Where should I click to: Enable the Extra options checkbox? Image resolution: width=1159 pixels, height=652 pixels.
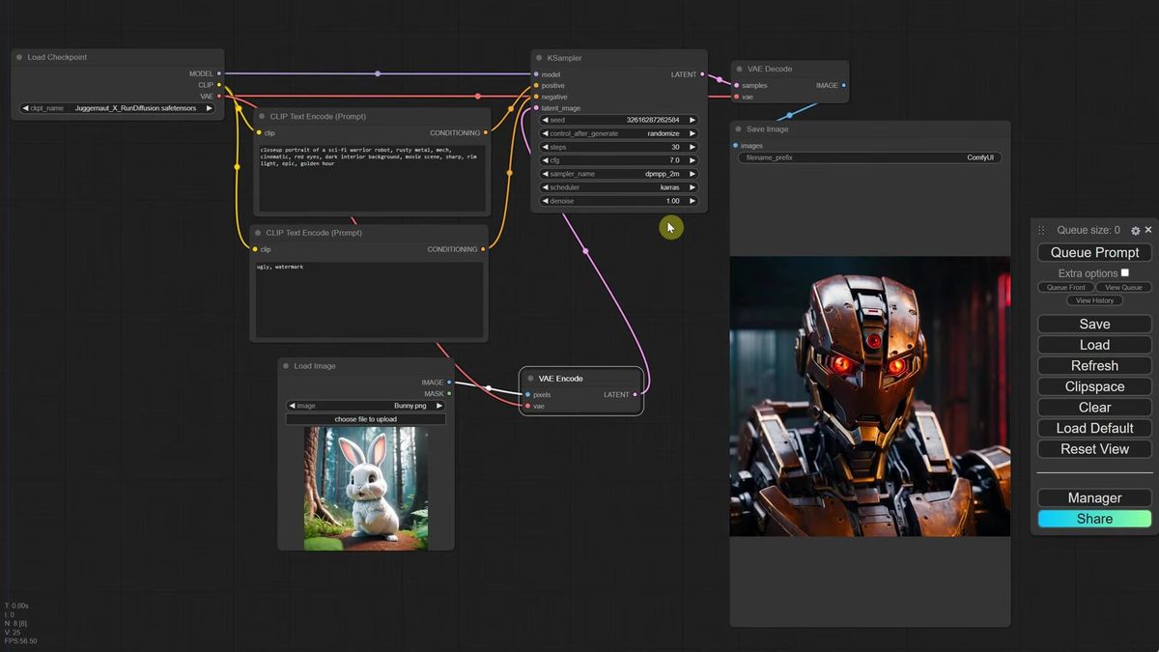pos(1124,273)
